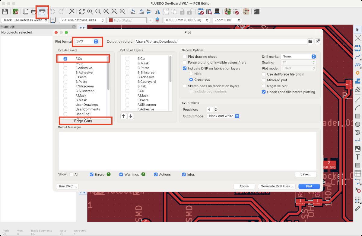Check B.Mask in Plot on All Layers
This screenshot has width=362, height=236.
(x=127, y=63)
